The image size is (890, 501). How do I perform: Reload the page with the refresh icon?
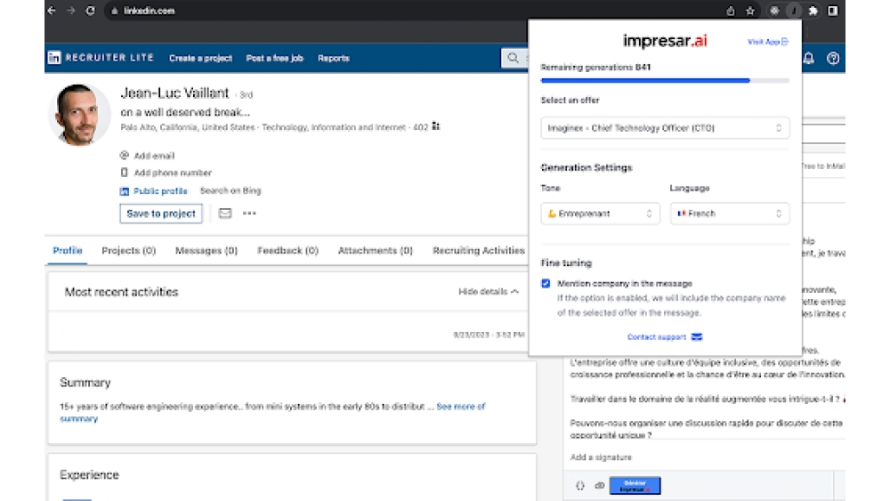[90, 10]
